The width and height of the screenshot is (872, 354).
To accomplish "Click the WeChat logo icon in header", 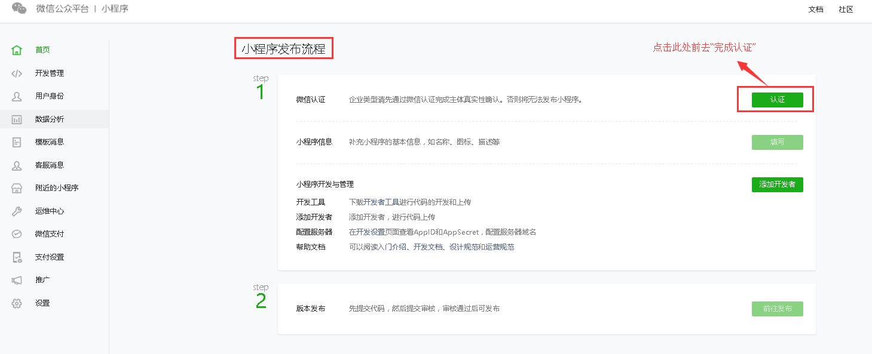I will pos(19,8).
